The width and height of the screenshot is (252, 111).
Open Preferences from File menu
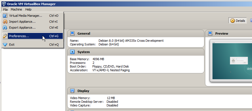pos(33,36)
